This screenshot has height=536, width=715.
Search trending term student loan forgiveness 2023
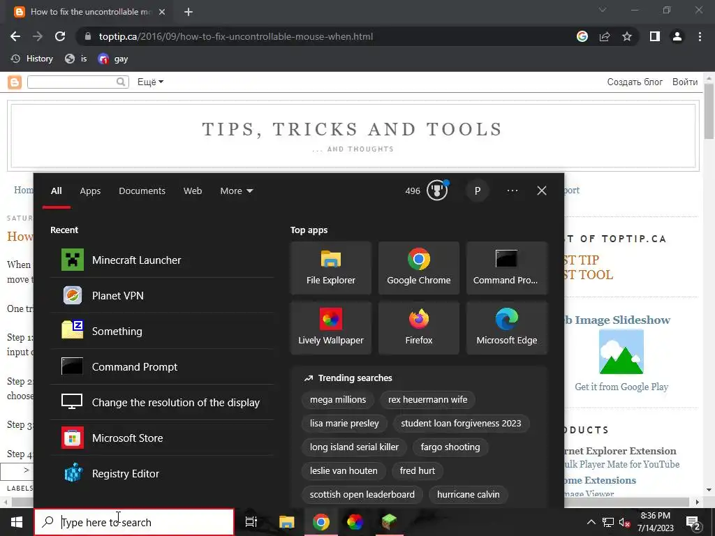pyautogui.click(x=461, y=424)
